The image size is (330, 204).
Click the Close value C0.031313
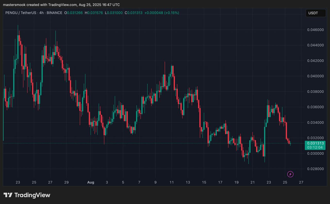134,13
